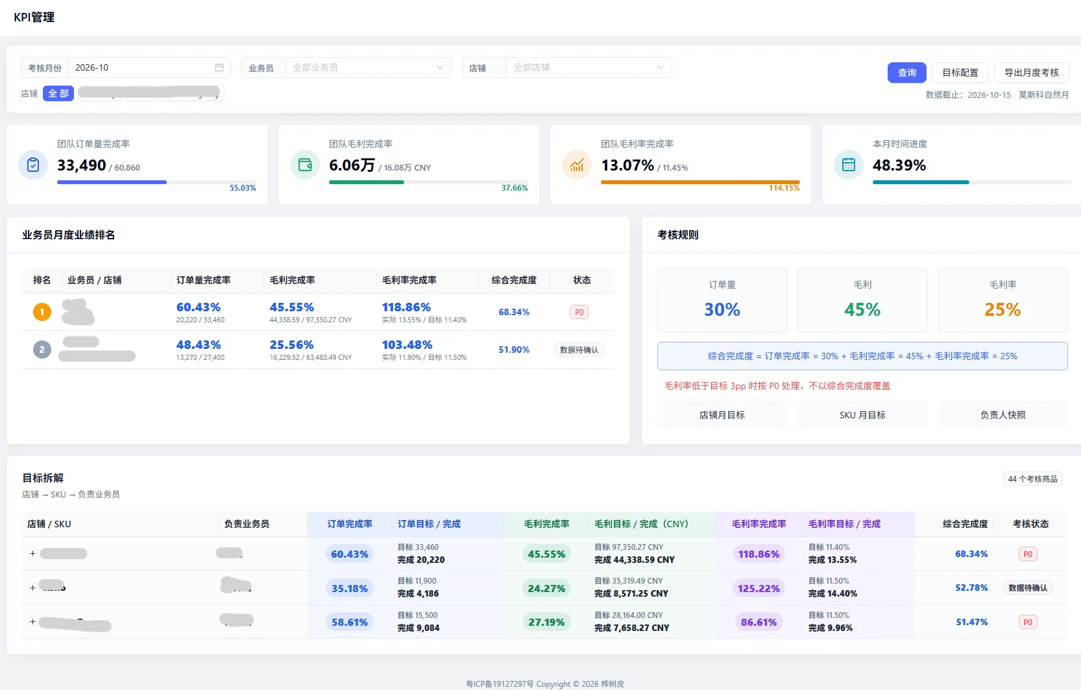
Task: Click 导出月度考核 export button
Action: 1032,73
